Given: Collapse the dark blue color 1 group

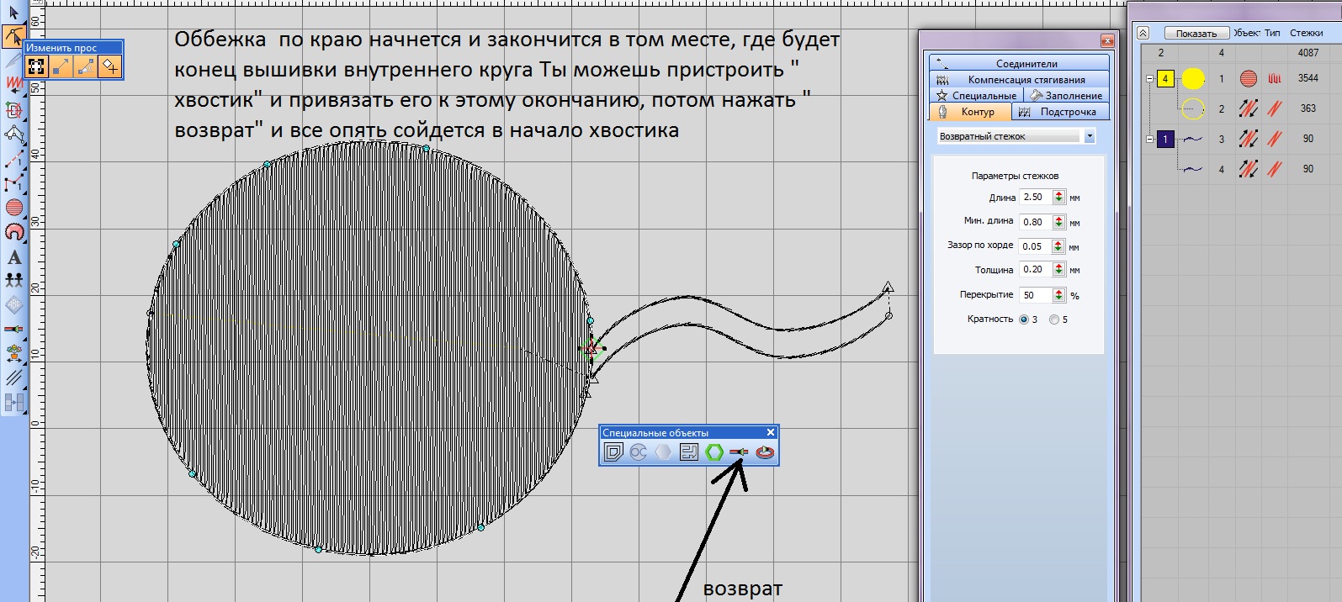Looking at the screenshot, I should tap(1150, 140).
